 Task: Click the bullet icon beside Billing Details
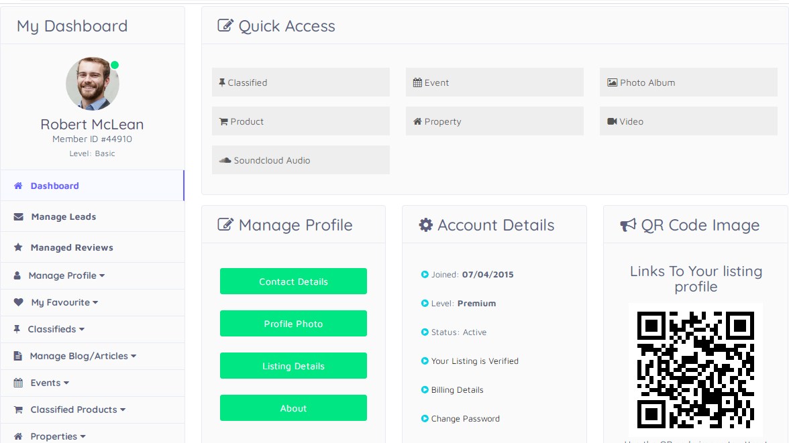pyautogui.click(x=425, y=389)
